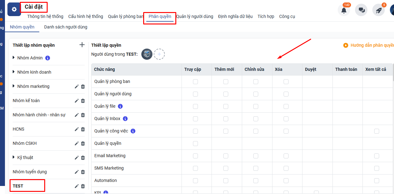Expand the Kỹ thuật group arrow
394x194 pixels.
coord(14,157)
